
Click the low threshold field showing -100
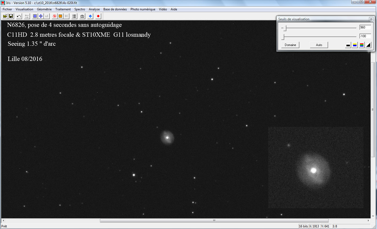click(x=365, y=36)
